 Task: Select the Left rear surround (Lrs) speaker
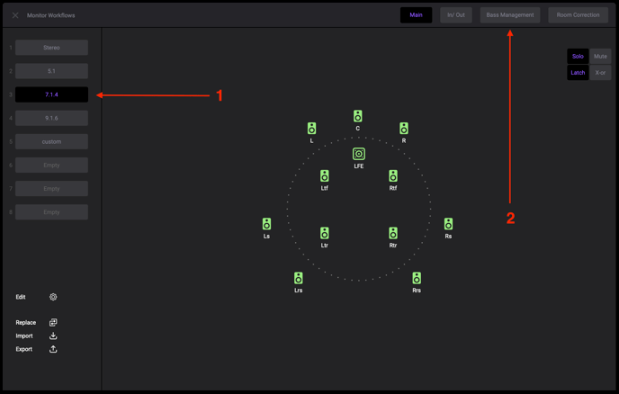(298, 279)
